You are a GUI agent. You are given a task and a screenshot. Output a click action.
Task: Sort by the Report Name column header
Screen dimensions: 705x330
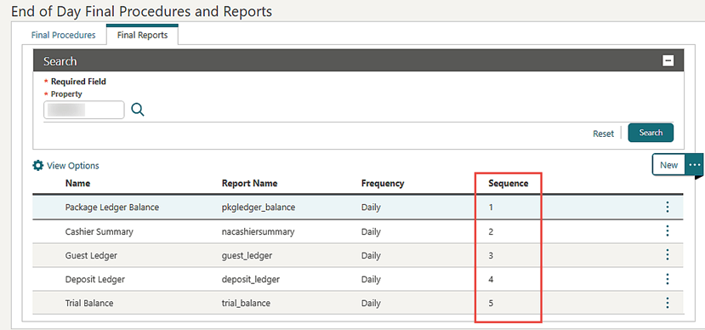(x=249, y=184)
